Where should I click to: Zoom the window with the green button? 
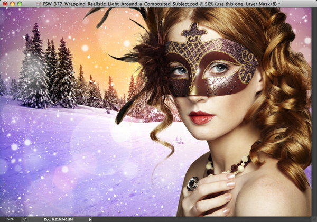point(20,4)
